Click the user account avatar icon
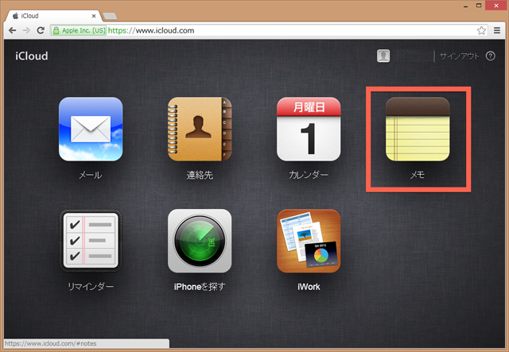Image resolution: width=509 pixels, height=352 pixels. click(383, 56)
